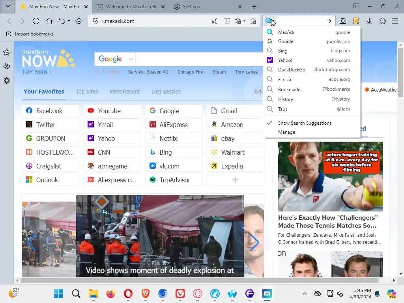Image resolution: width=404 pixels, height=303 pixels.
Task: Expand the undo history dropdown arrow
Action: (x=69, y=21)
